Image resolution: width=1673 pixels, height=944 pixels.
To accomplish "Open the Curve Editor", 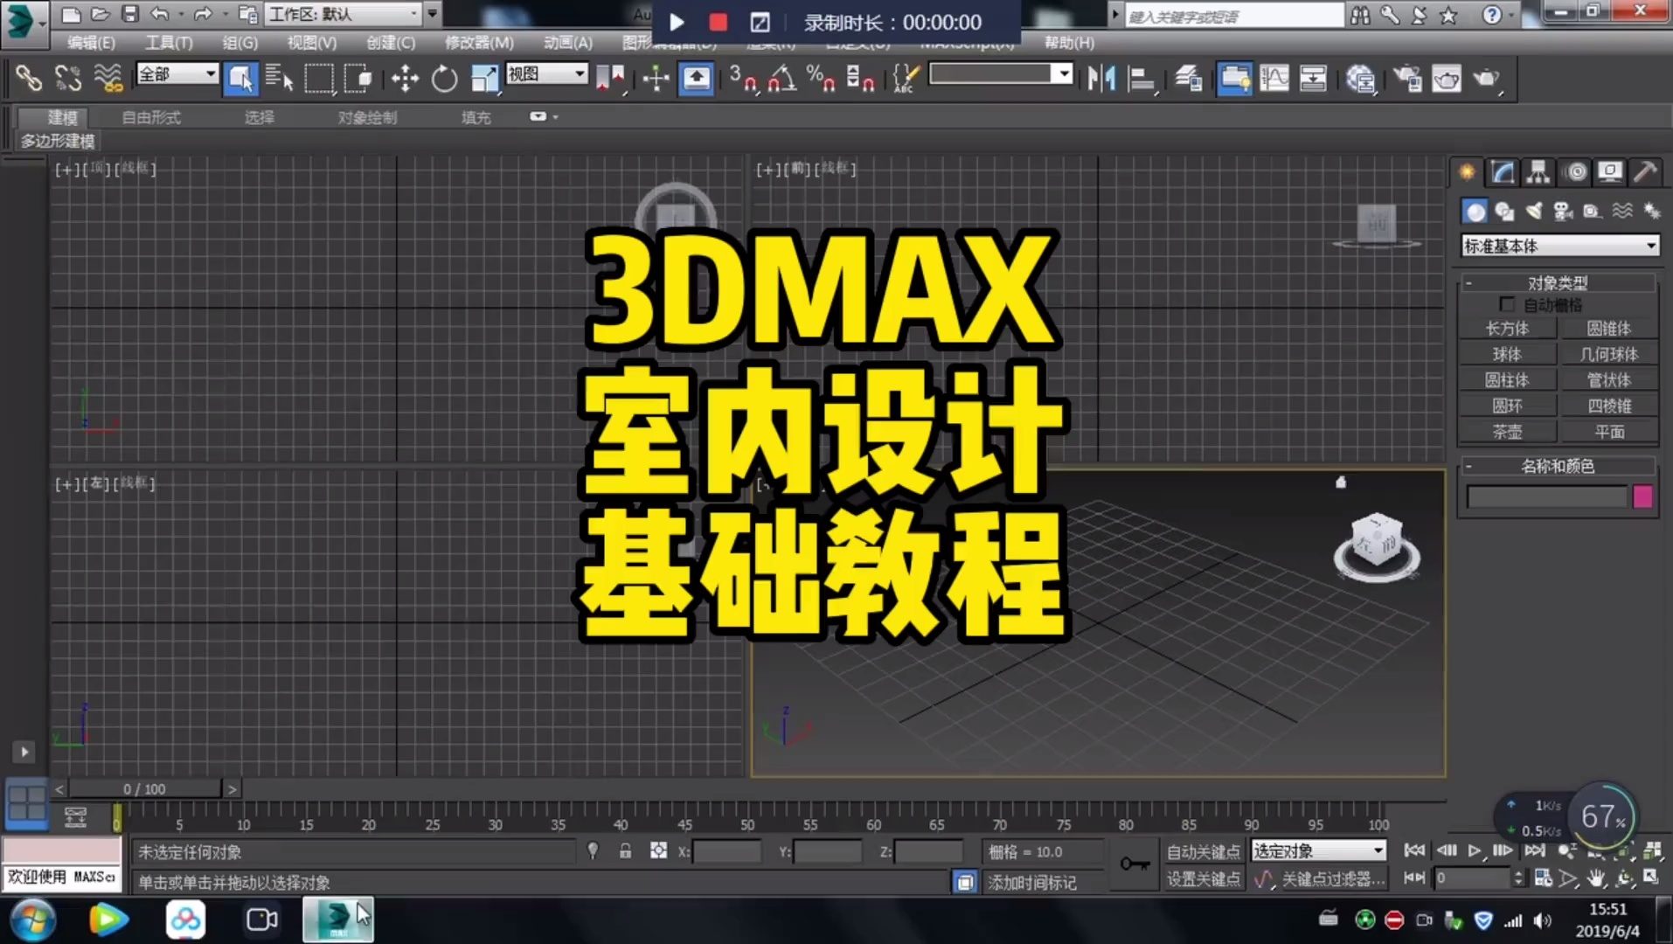I will tap(1274, 79).
